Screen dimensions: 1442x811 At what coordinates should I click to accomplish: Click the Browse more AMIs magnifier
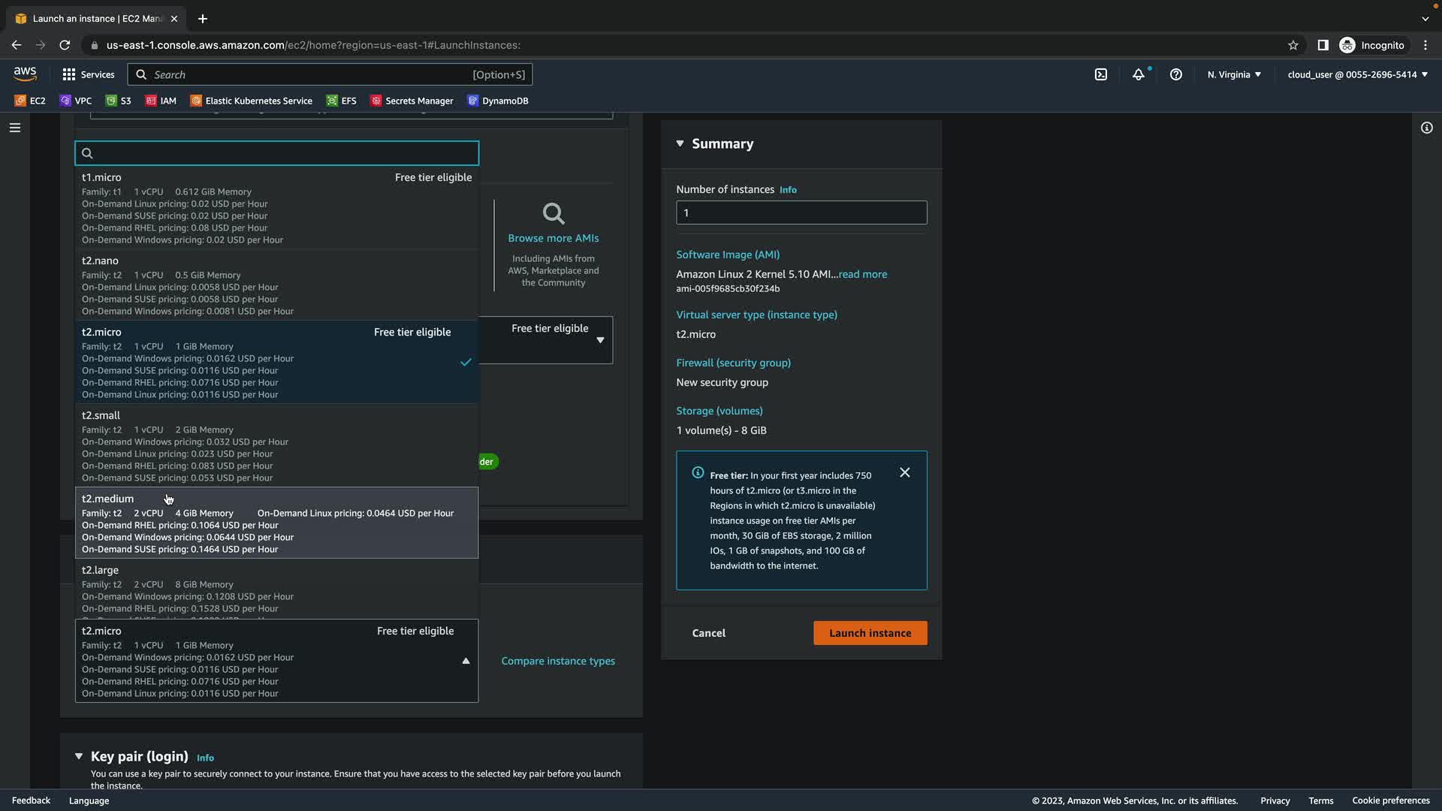554,215
